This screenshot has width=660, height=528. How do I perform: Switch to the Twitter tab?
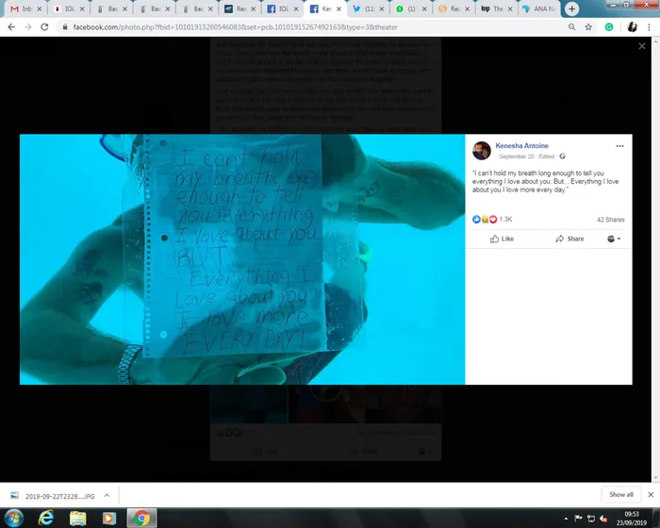pos(366,8)
